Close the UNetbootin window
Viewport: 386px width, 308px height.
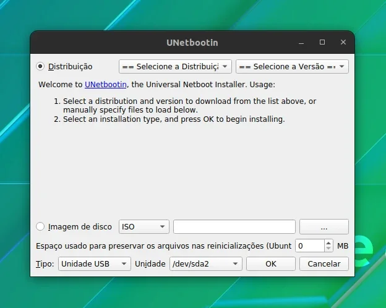click(x=343, y=42)
